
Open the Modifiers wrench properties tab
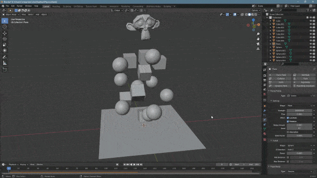point(264,111)
